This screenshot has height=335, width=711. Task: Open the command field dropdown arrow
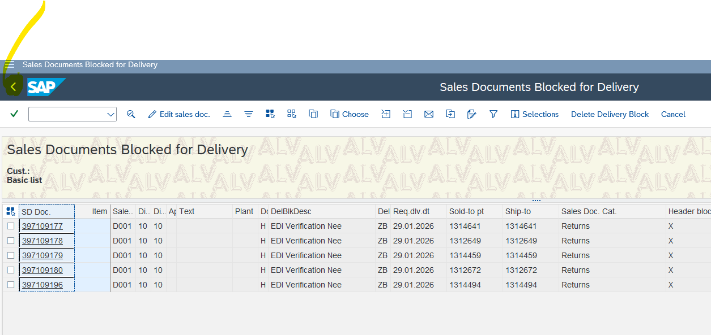click(110, 115)
